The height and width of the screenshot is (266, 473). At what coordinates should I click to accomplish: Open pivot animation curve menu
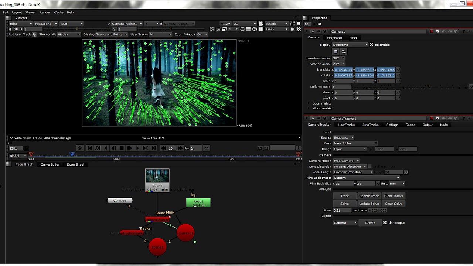click(x=398, y=98)
